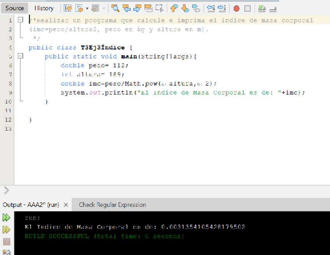Open the Check Regular Expression tab
Screen dimensions: 330x255
tap(112, 205)
